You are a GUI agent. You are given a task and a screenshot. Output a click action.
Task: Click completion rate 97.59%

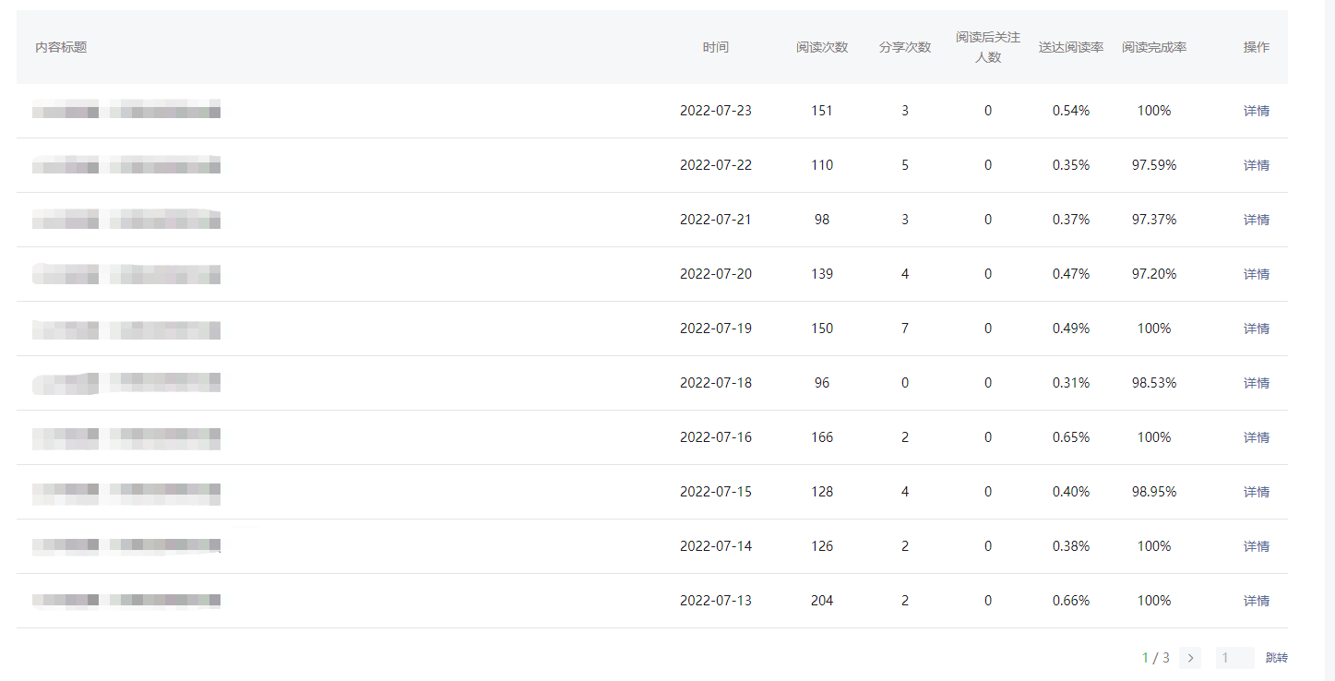click(x=1154, y=165)
